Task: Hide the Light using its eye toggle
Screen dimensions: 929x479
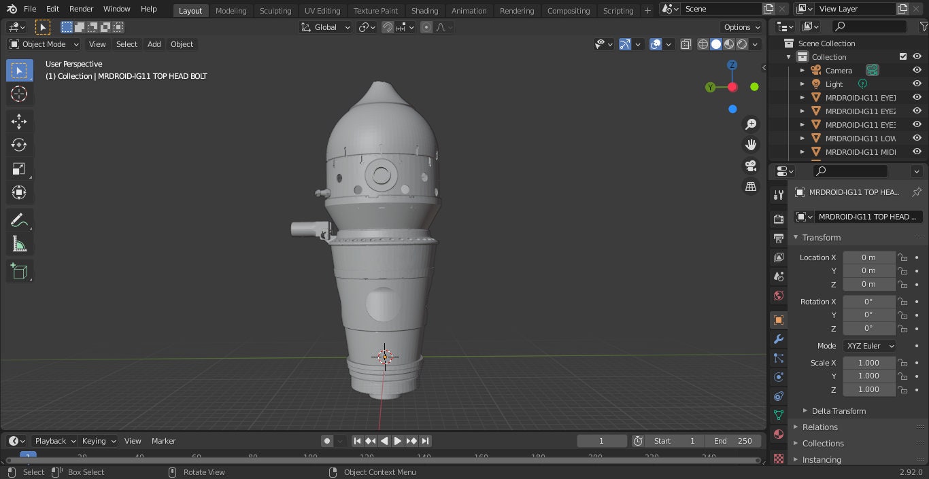Action: [916, 84]
